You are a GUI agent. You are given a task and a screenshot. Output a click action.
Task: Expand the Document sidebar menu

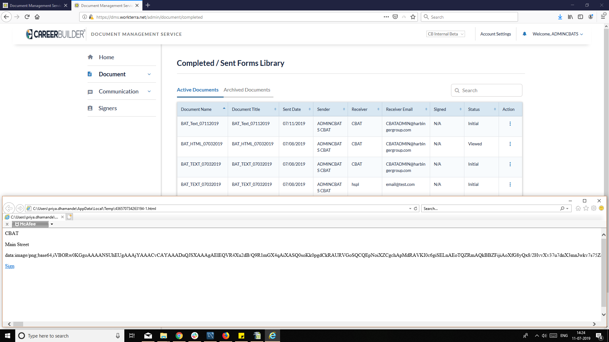(149, 74)
